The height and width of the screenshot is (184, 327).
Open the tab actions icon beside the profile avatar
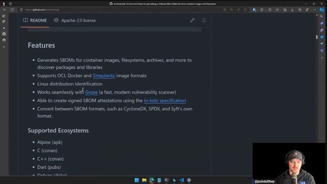[x=10, y=4]
